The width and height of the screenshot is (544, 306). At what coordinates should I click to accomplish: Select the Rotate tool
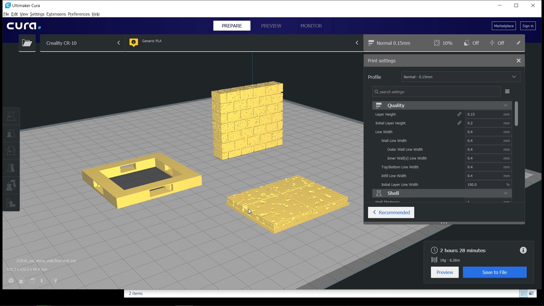tap(11, 151)
